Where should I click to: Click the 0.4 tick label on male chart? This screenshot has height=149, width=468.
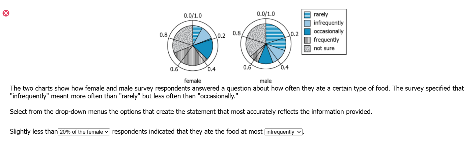[x=284, y=67]
